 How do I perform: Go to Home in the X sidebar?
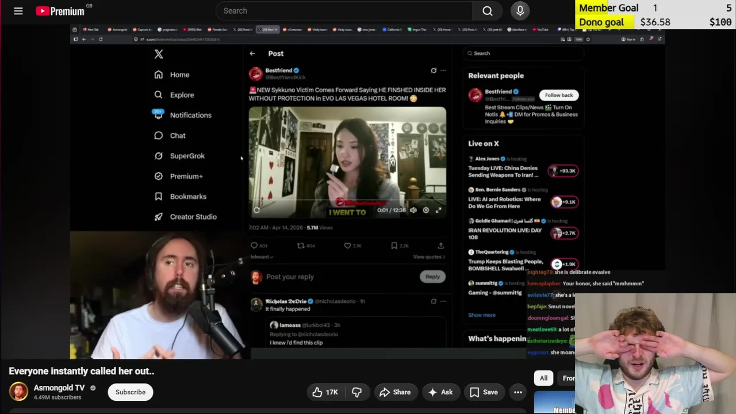pyautogui.click(x=172, y=75)
